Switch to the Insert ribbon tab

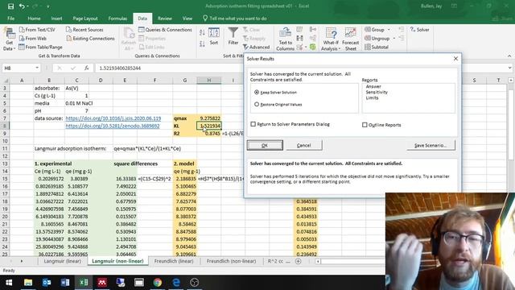click(x=56, y=19)
